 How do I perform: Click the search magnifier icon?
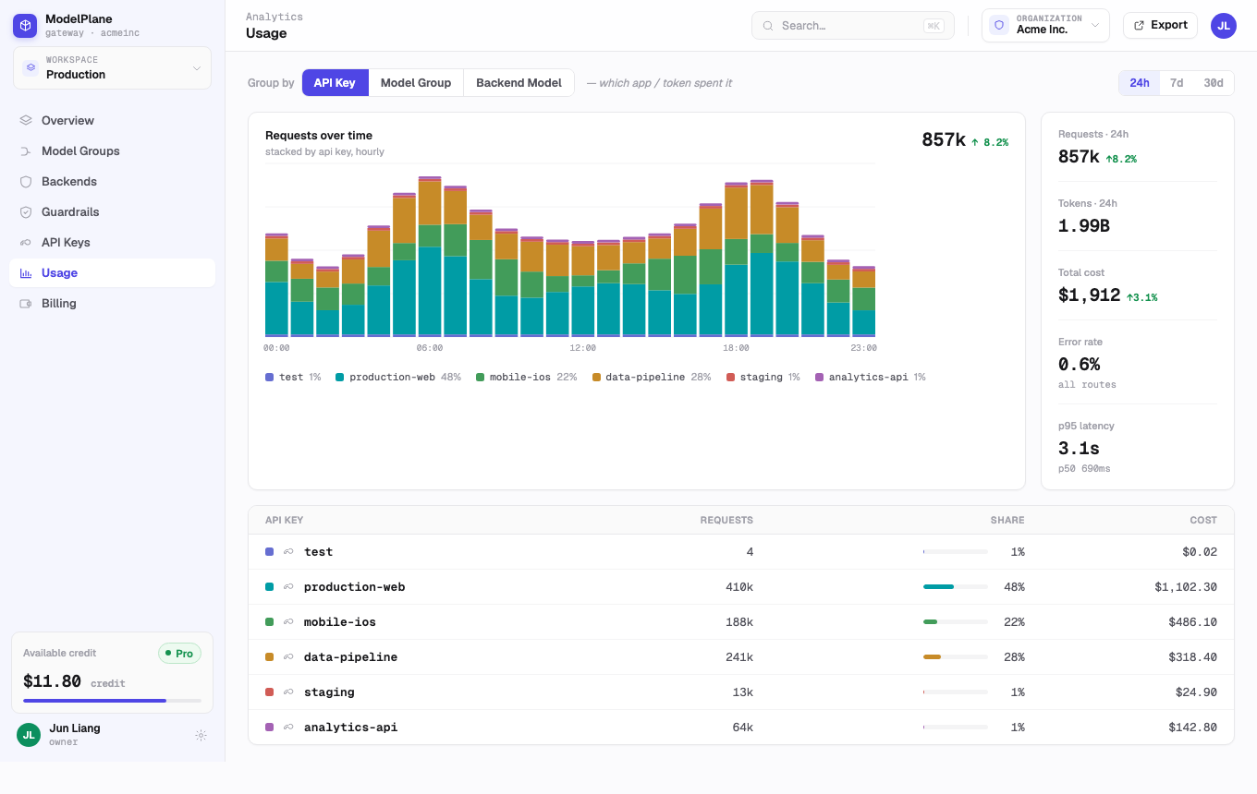tap(768, 26)
